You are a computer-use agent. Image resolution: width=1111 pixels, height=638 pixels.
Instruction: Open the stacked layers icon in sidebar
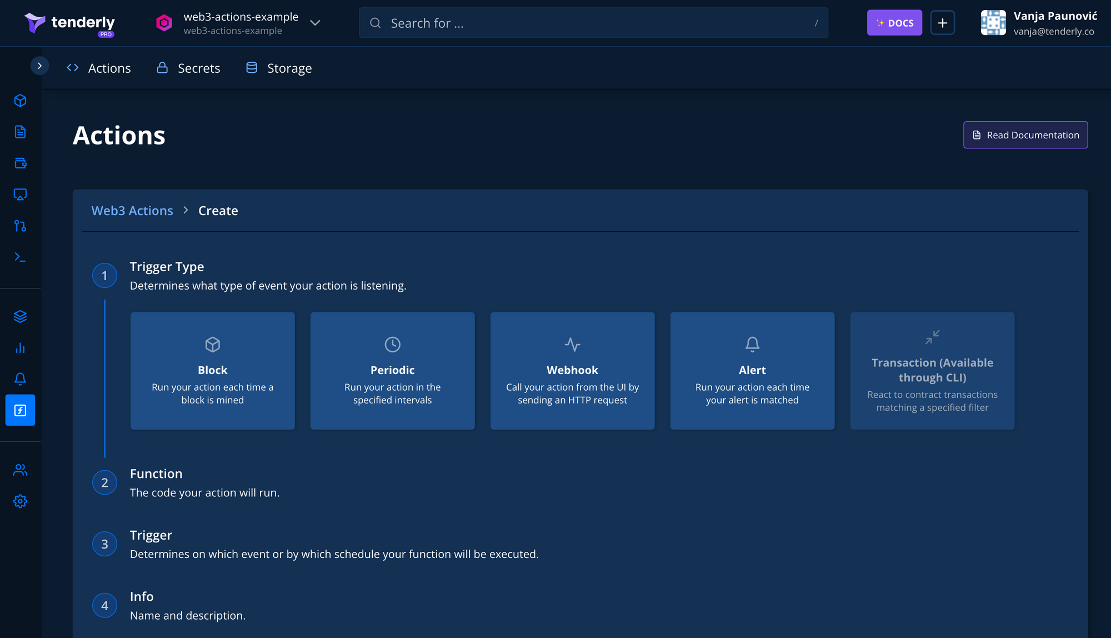coord(20,316)
